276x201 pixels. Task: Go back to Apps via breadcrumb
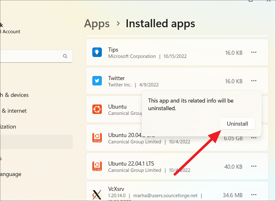(x=97, y=23)
